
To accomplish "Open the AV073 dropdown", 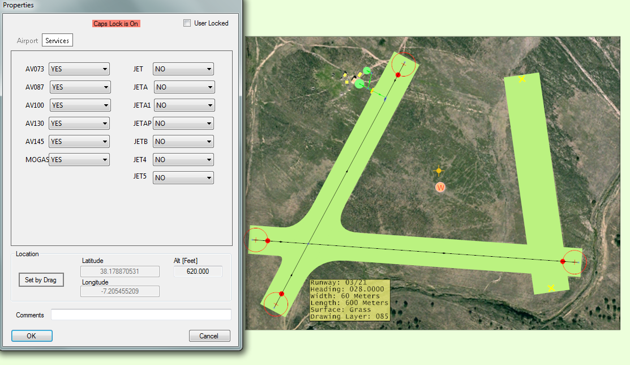I will coord(79,69).
